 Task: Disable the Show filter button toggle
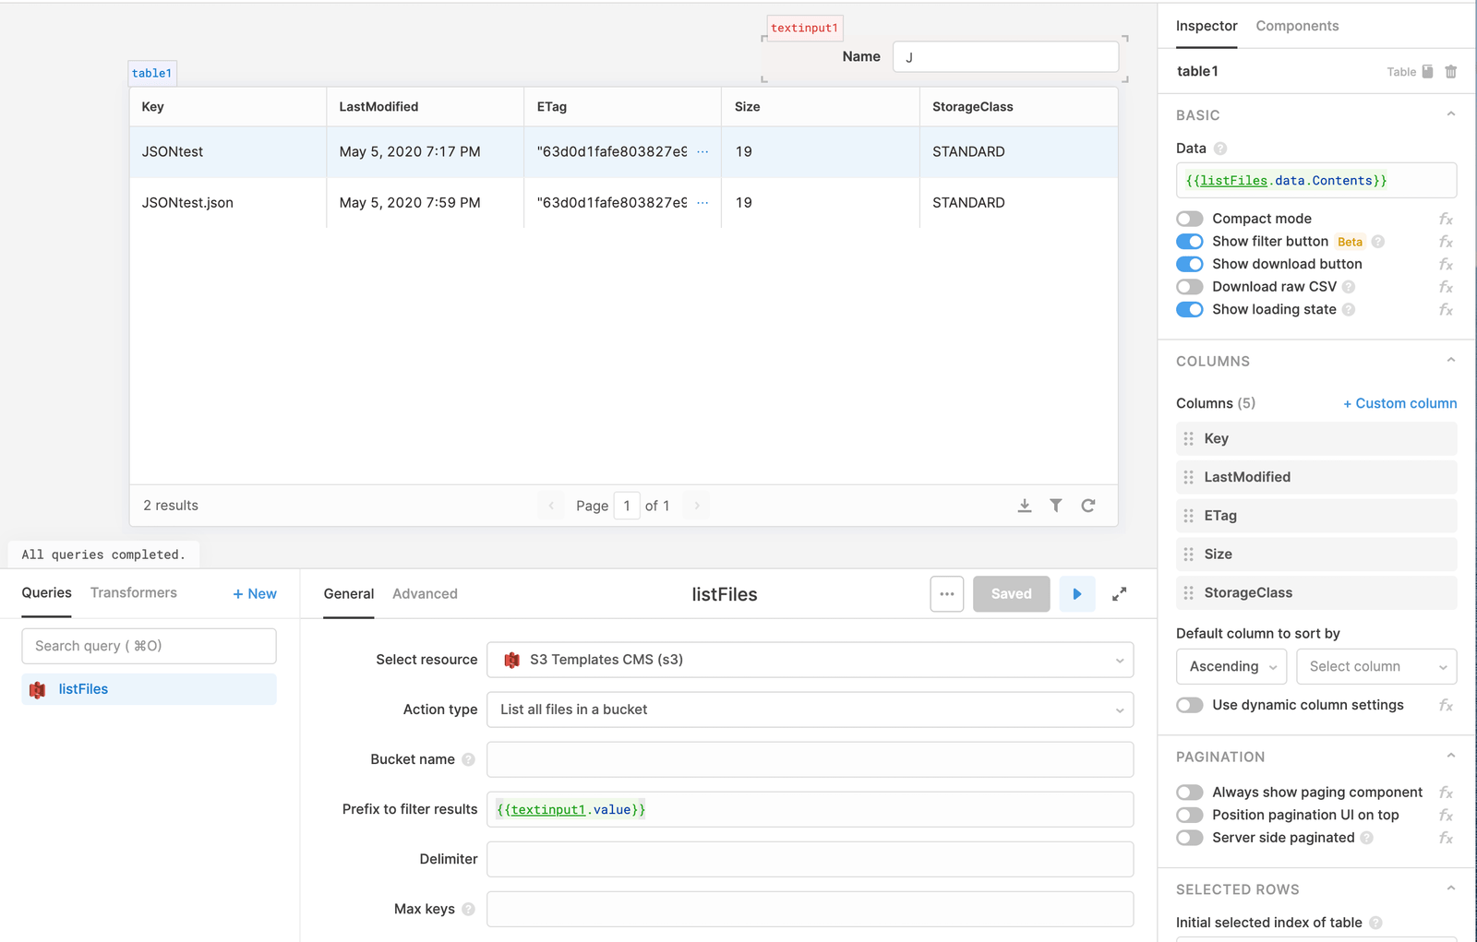coord(1189,241)
